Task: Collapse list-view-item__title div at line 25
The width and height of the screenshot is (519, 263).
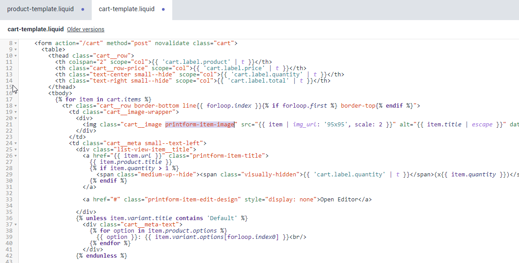Action: (x=16, y=150)
